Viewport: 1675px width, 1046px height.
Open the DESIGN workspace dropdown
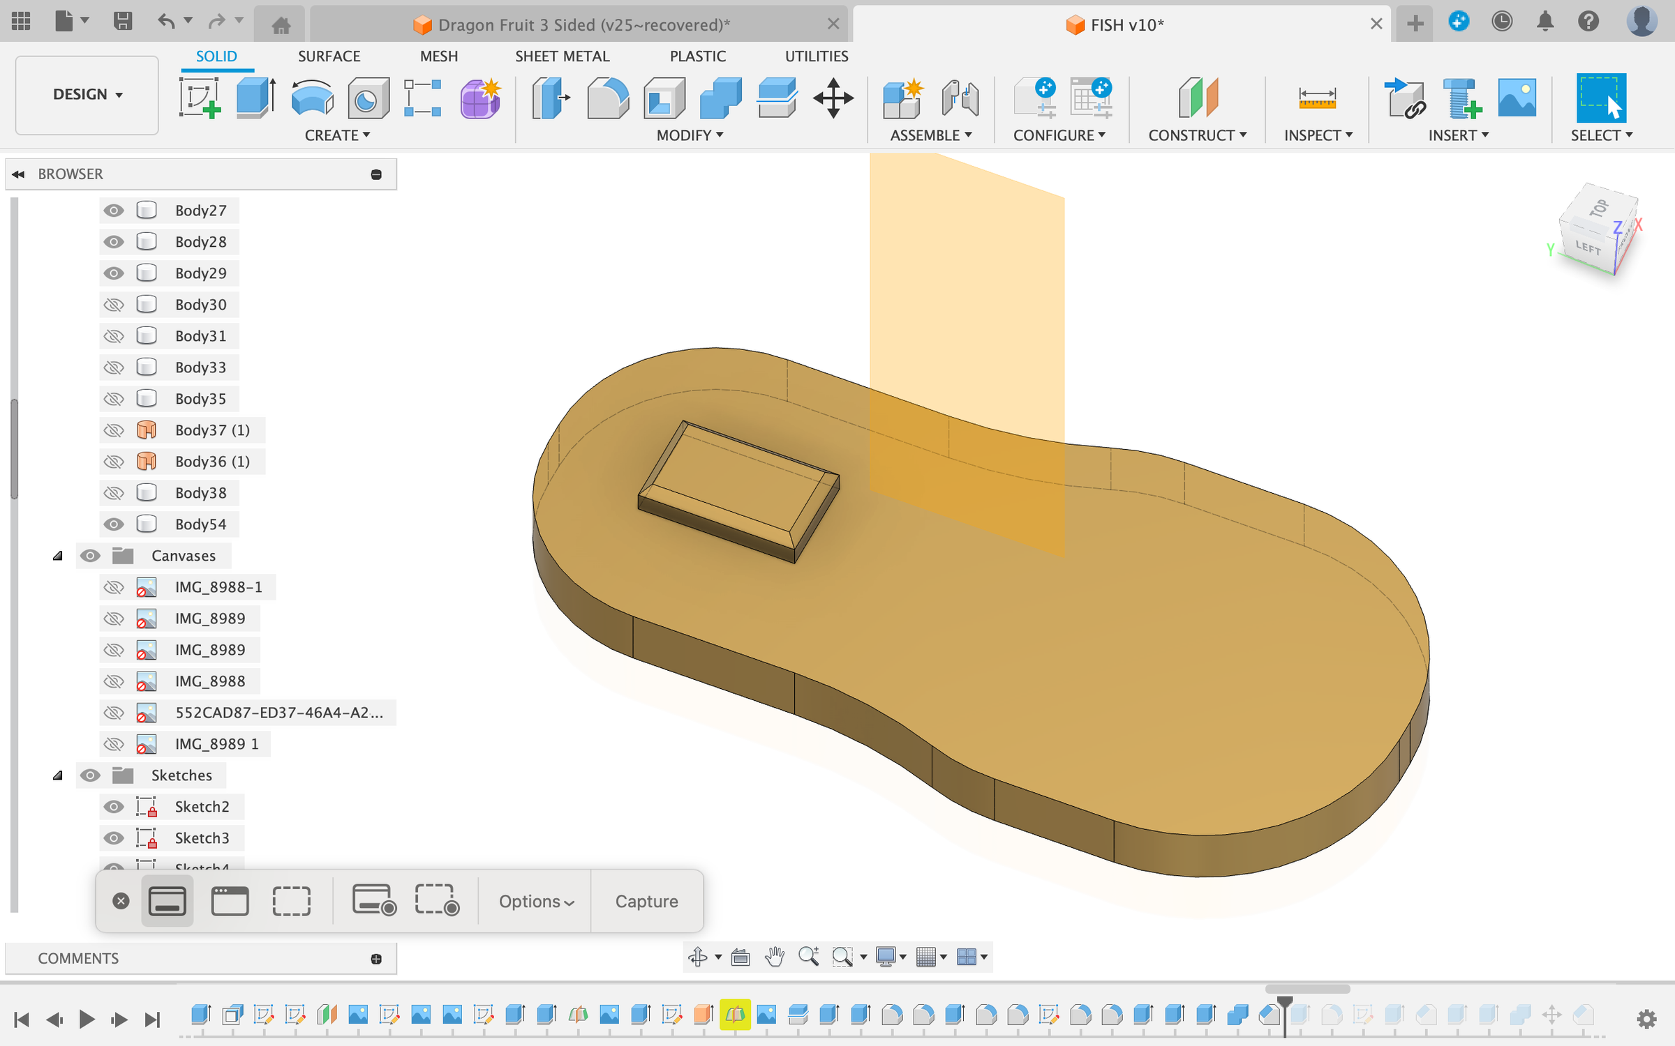pyautogui.click(x=86, y=94)
